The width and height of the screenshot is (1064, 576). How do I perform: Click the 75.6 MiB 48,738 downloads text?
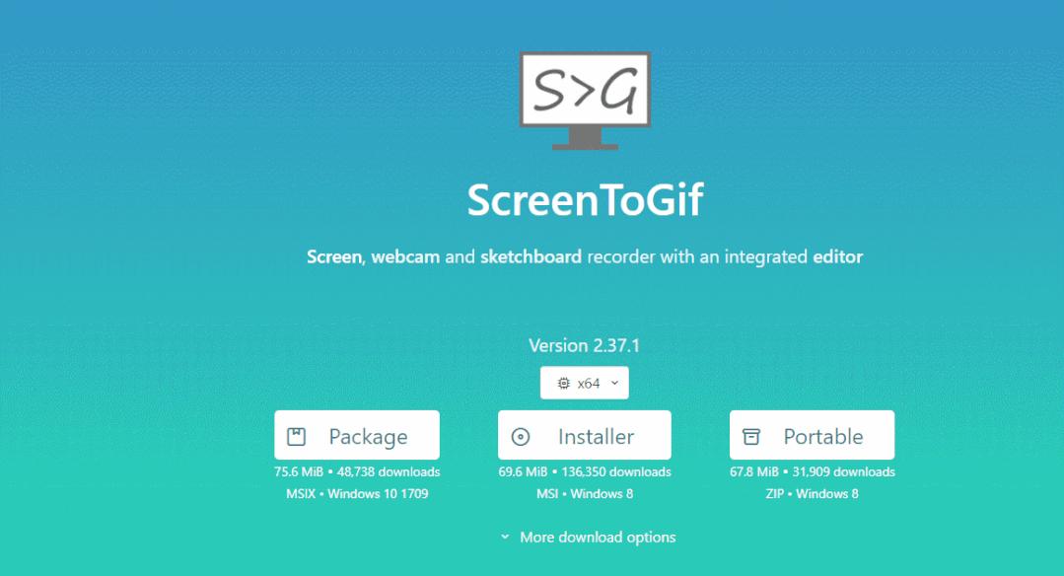(357, 471)
